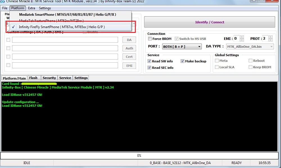Enable the Meta global setting
This screenshot has width=281, height=168.
pos(217,60)
